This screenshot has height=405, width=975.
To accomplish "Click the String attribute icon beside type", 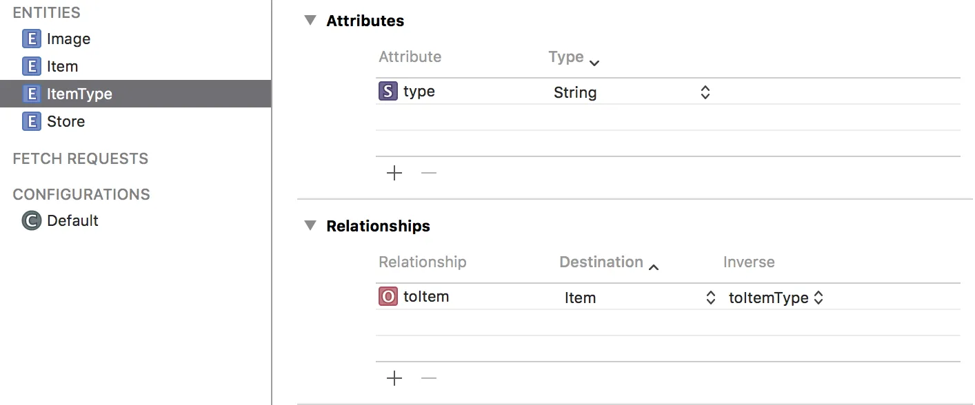I will point(388,92).
